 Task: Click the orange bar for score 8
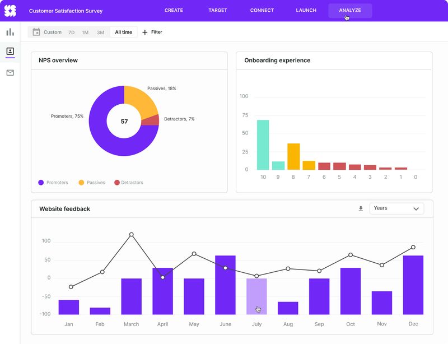(293, 157)
